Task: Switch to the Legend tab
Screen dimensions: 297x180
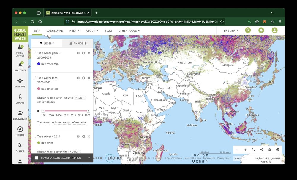Action: pos(47,43)
